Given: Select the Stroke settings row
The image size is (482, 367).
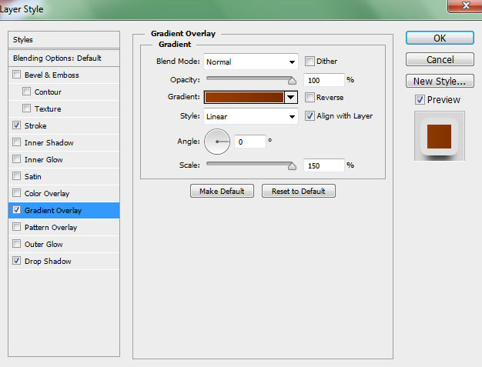Looking at the screenshot, I should 64,125.
